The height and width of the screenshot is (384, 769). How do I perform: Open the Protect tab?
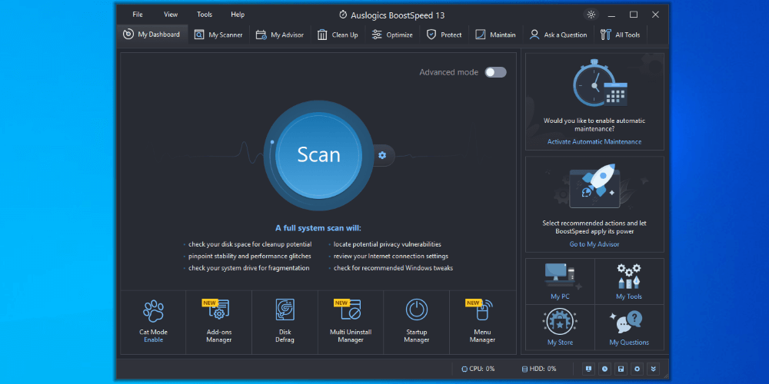pos(444,35)
